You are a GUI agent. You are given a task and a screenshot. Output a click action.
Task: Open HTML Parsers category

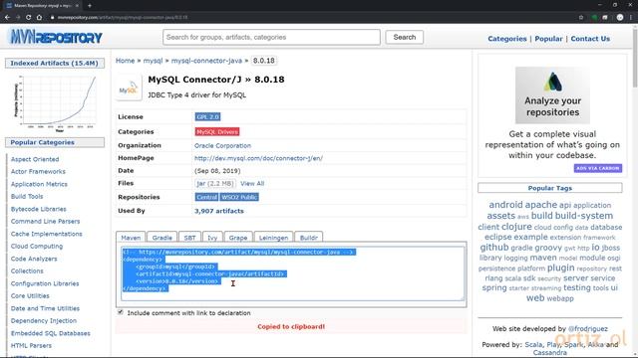coord(31,346)
